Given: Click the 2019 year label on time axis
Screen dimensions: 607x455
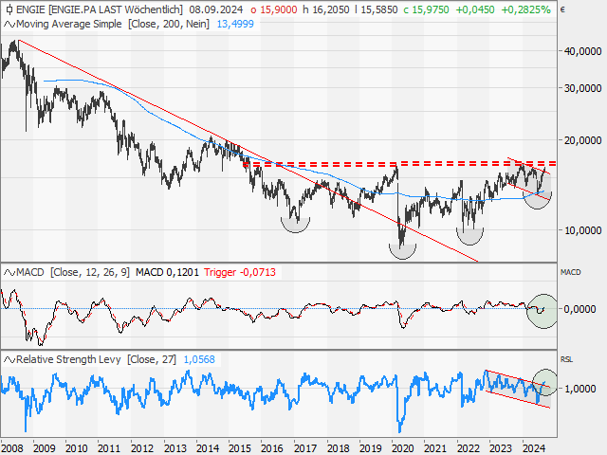Looking at the screenshot, I should [x=371, y=448].
